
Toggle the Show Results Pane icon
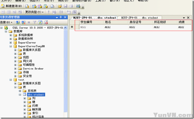[20, 12]
